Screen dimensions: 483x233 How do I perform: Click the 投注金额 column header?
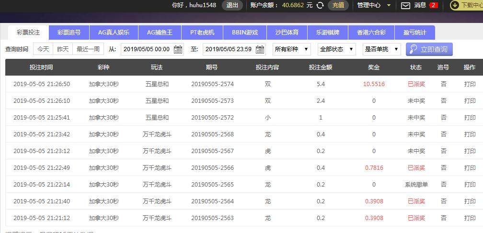321,67
